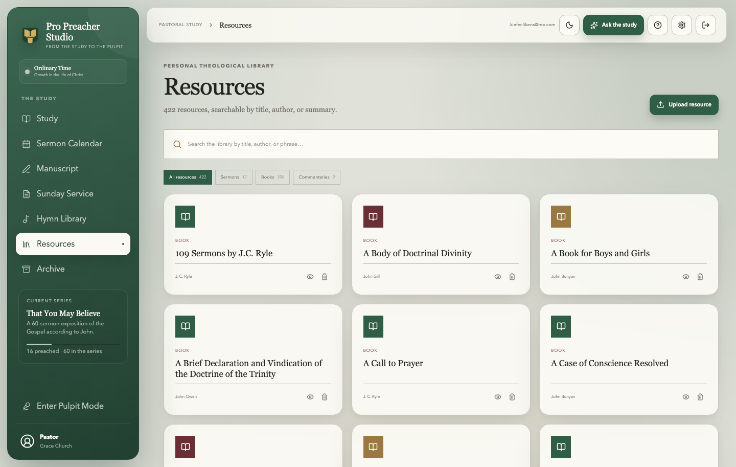
Task: View A Brief Declaration and Vindication eye icon
Action: 310,397
